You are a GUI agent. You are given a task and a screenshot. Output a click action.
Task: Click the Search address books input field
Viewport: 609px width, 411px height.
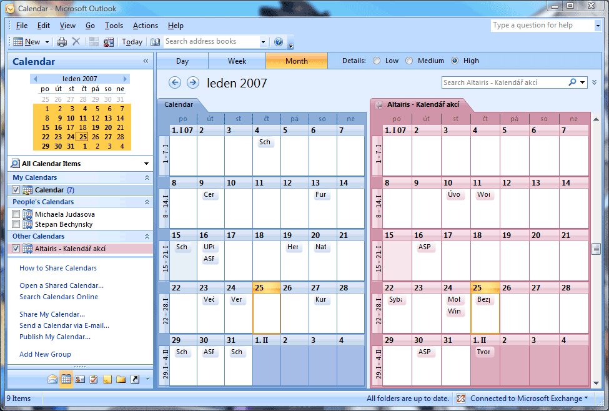(x=211, y=42)
